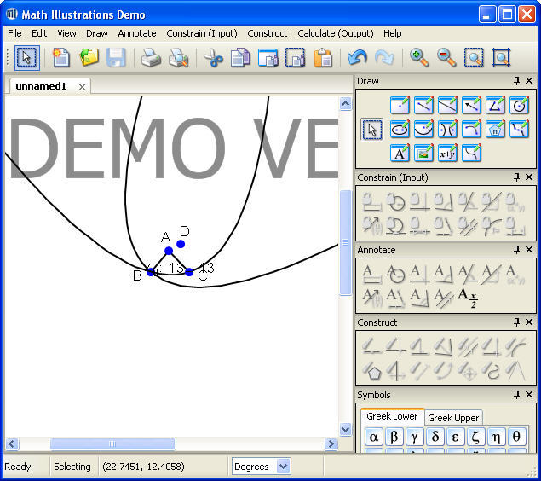Select the Infinite Line drawing tool

click(x=447, y=105)
